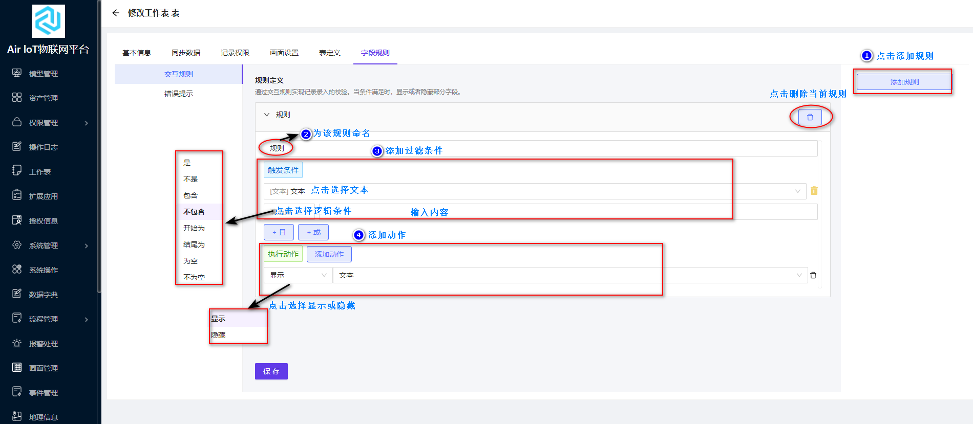This screenshot has height=424, width=973.
Task: Choose 不包含 from the logic options list
Action: click(199, 212)
